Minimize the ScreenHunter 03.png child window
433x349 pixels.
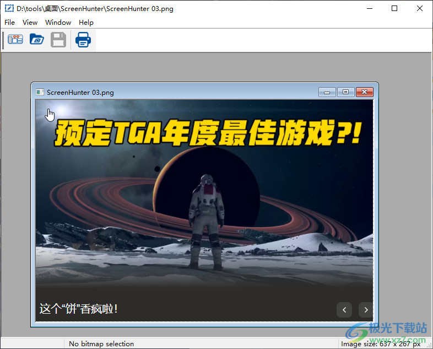(327, 92)
